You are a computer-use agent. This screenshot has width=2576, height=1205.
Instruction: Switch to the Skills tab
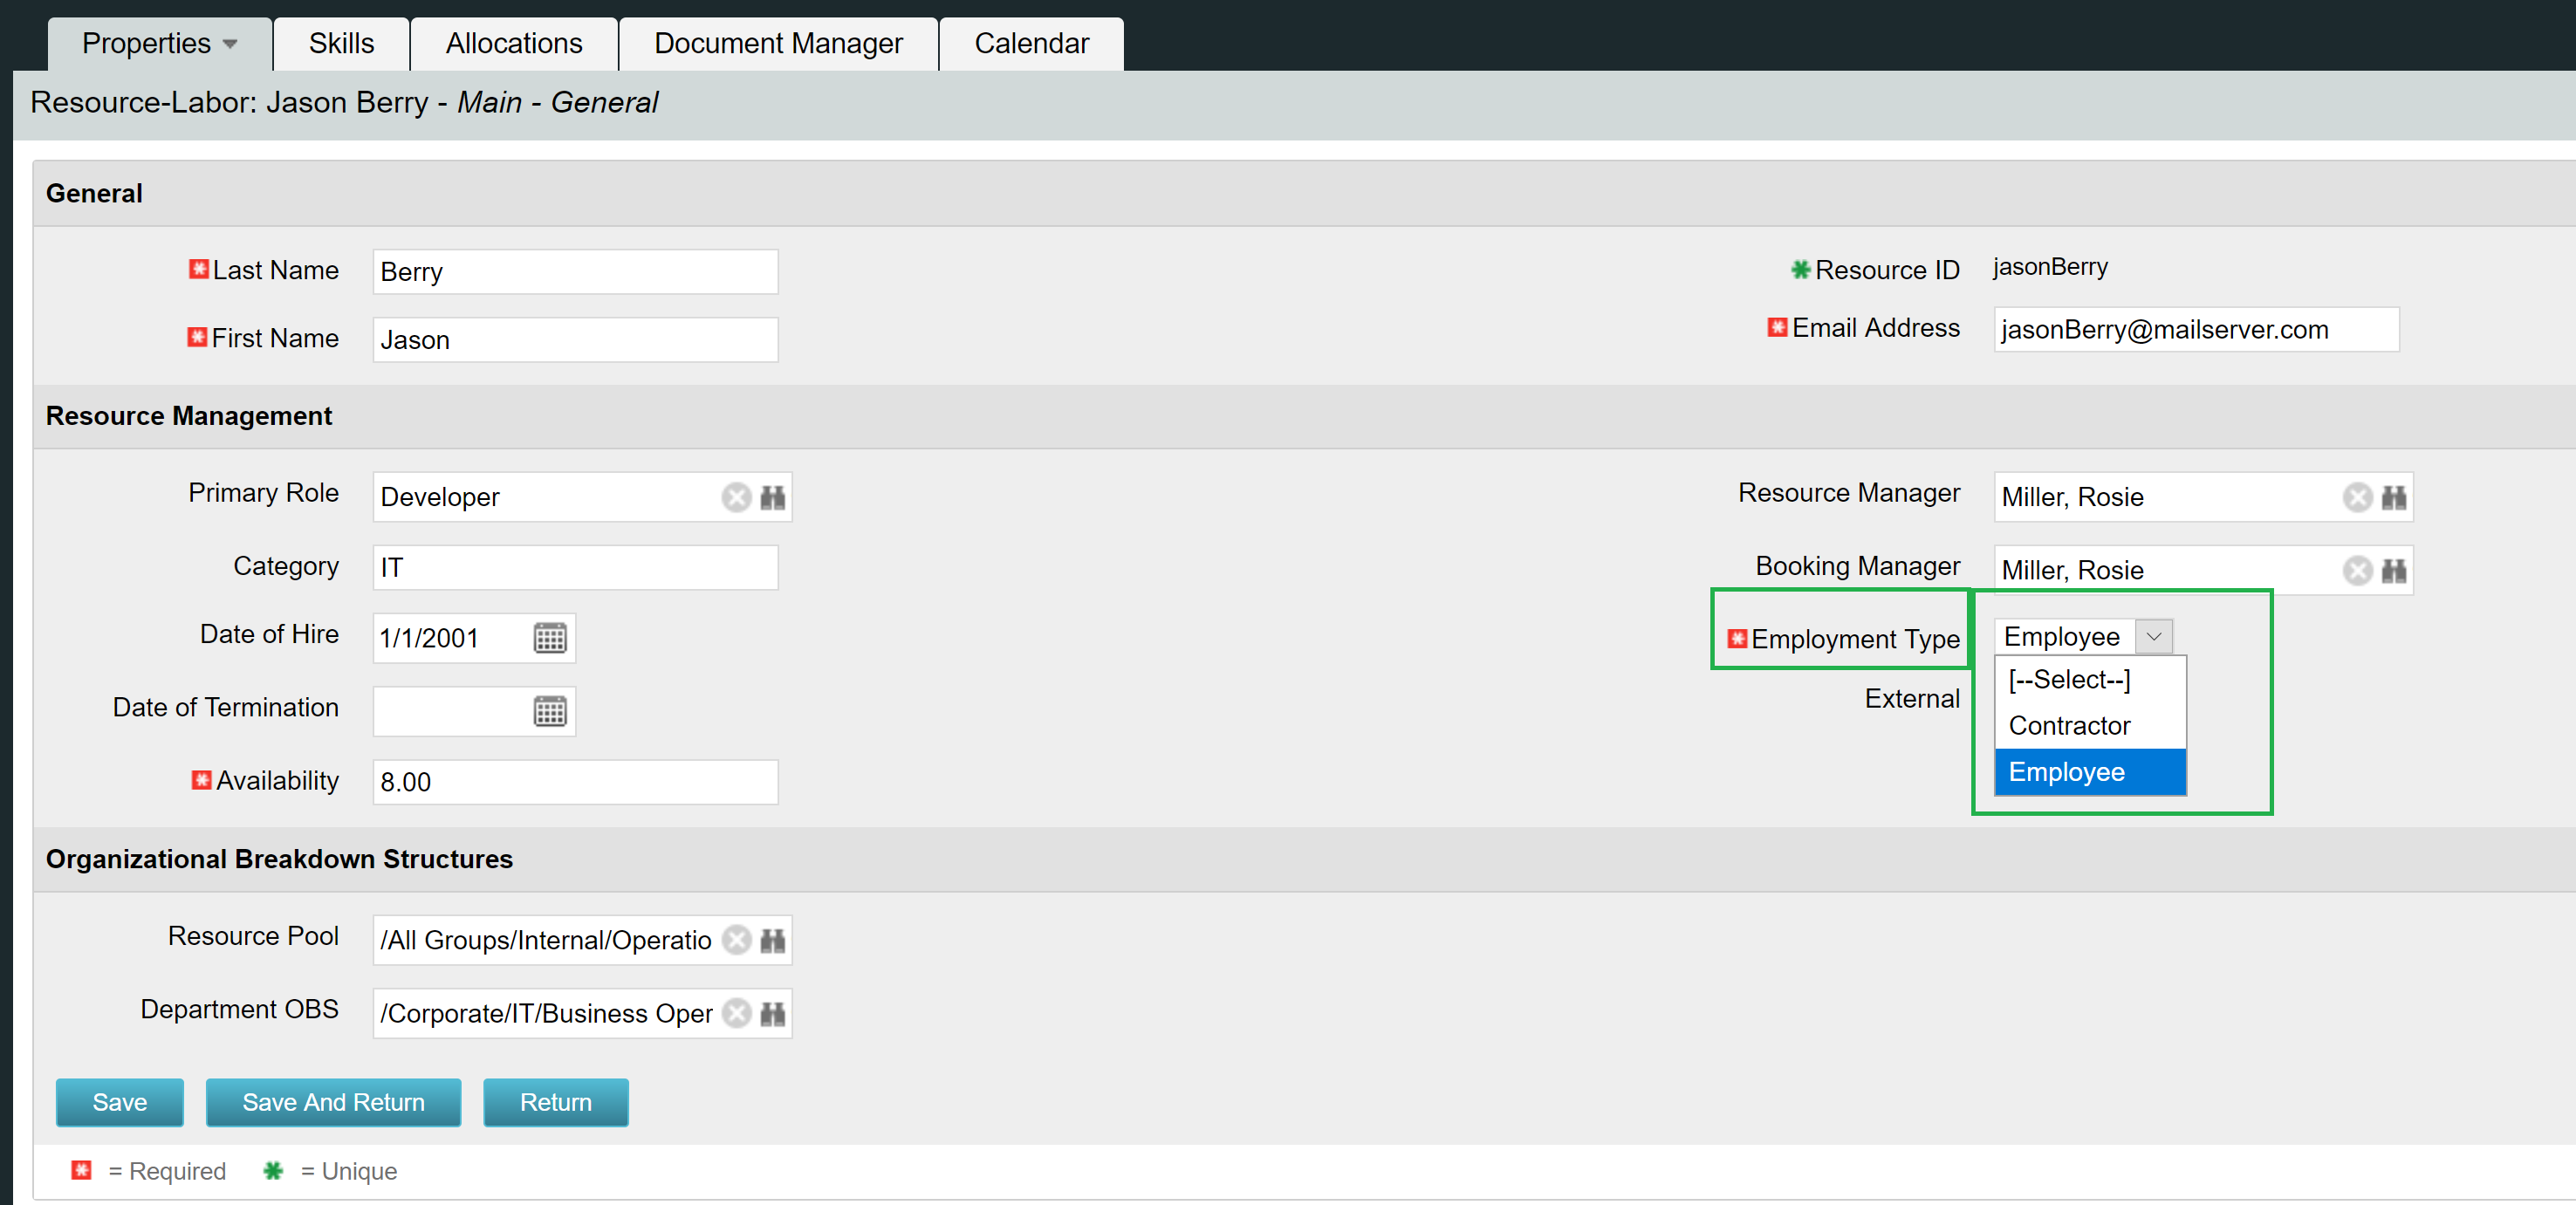pyautogui.click(x=341, y=44)
